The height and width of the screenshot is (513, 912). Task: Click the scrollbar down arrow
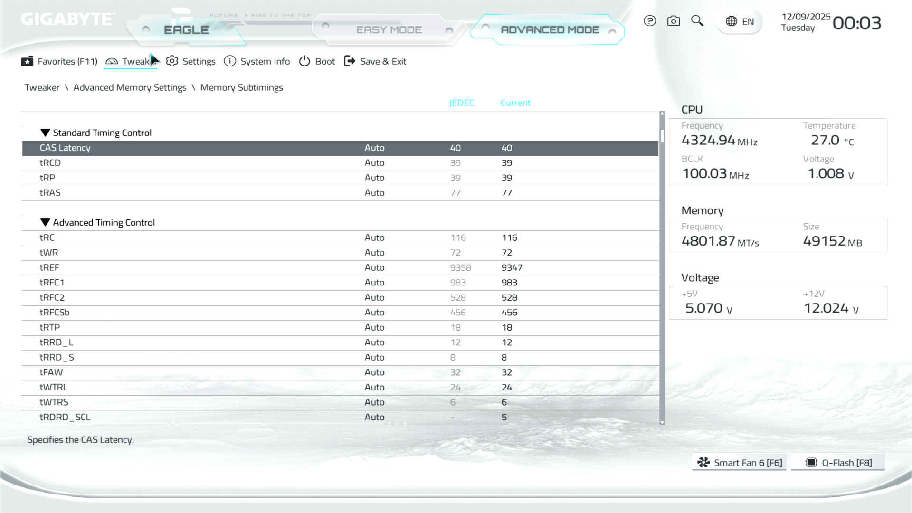coord(662,422)
